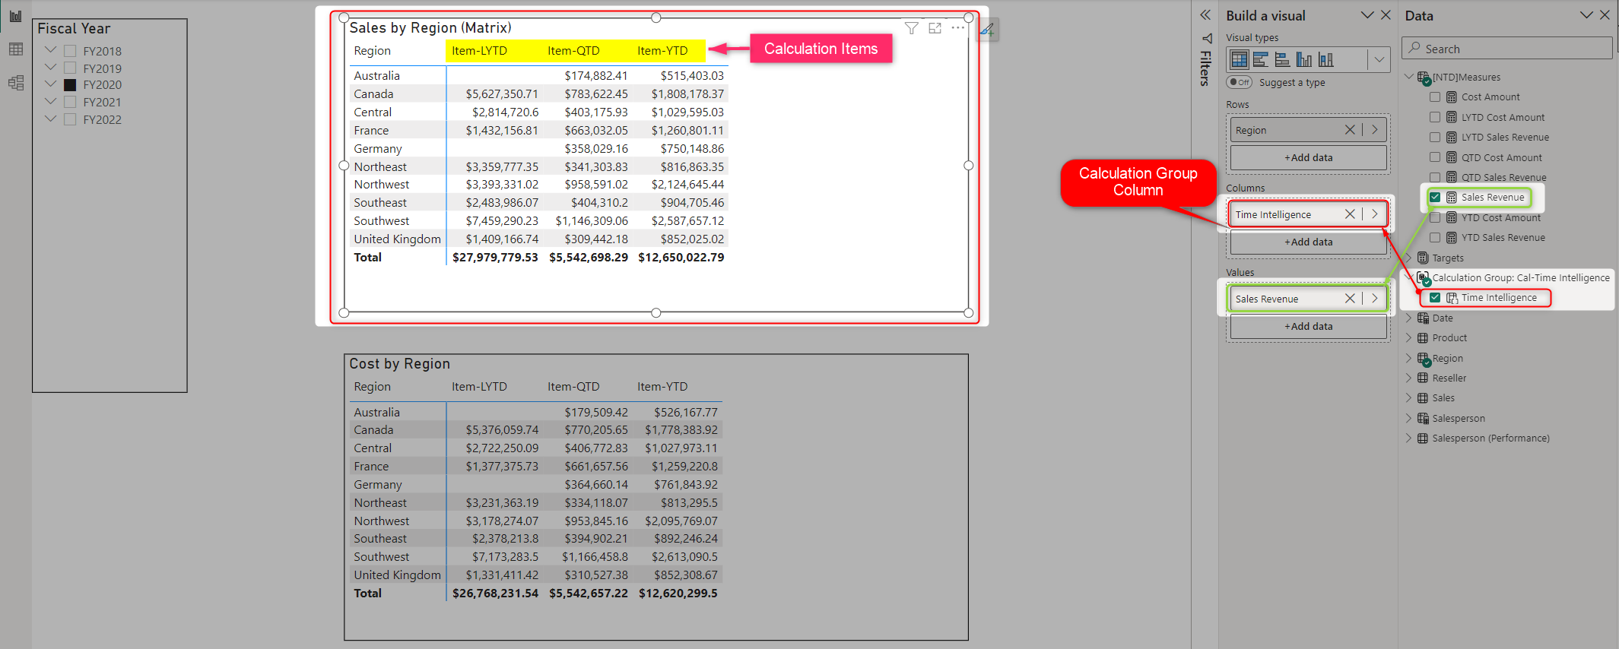Check the FY2021 fiscal year box
The width and height of the screenshot is (1619, 649).
pos(70,102)
